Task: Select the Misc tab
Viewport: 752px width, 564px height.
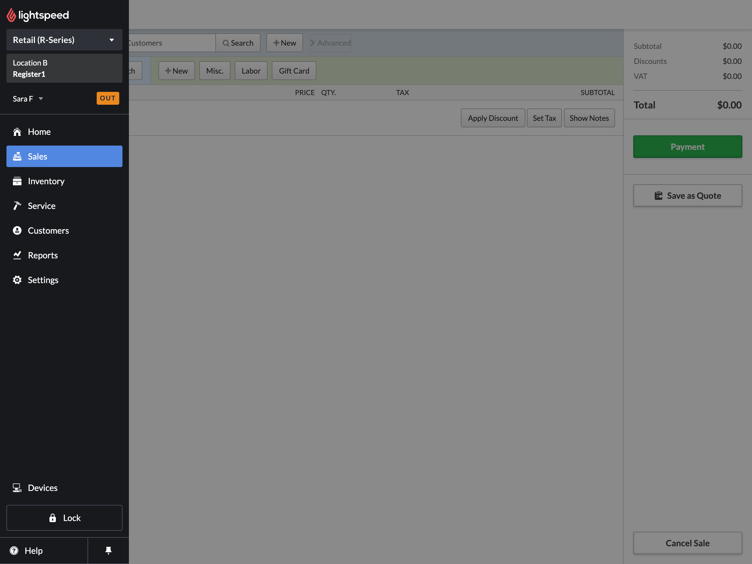Action: coord(215,70)
